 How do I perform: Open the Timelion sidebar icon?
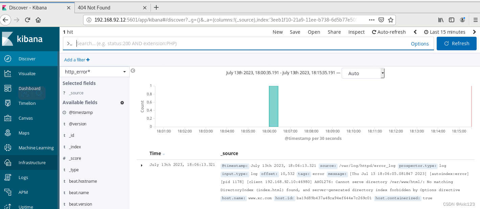pyautogui.click(x=8, y=103)
